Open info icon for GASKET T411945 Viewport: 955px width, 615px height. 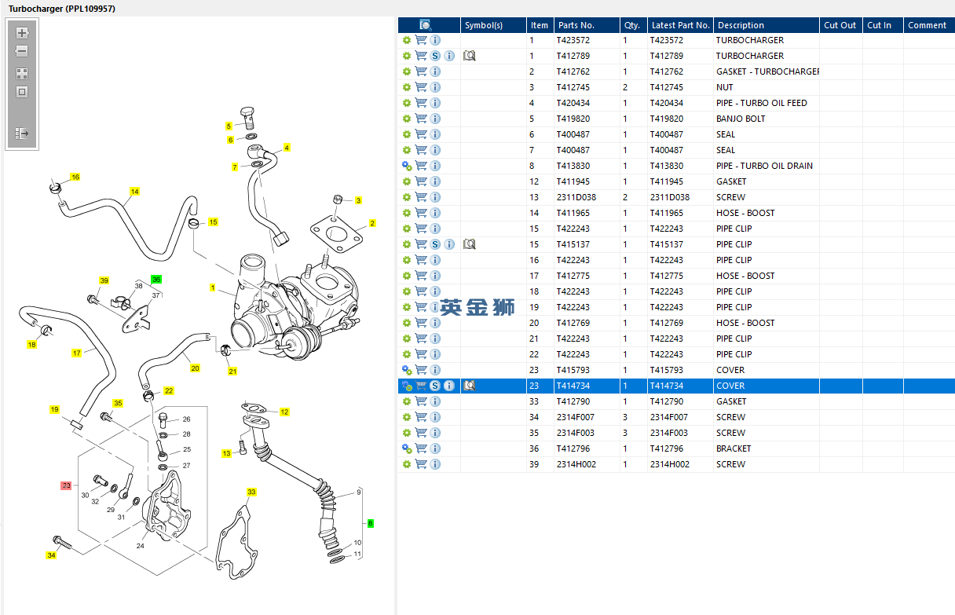pos(435,181)
